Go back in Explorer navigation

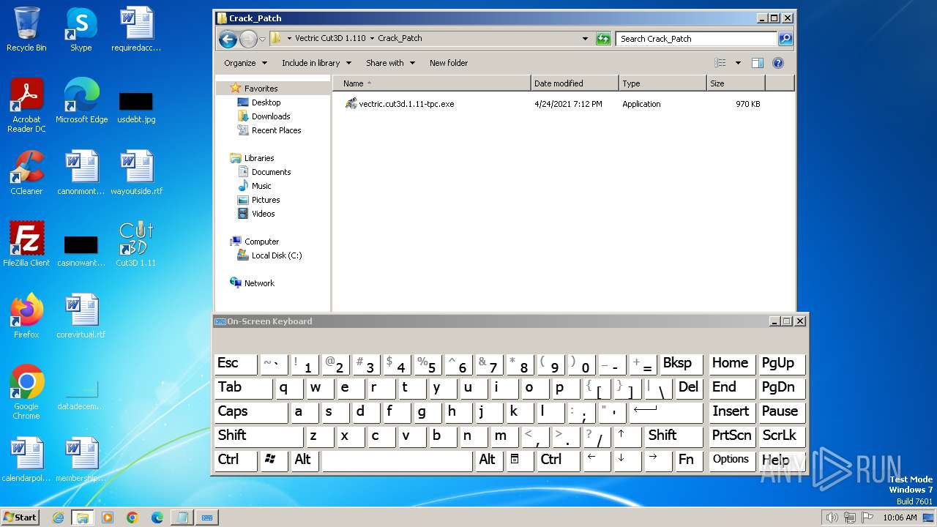228,39
